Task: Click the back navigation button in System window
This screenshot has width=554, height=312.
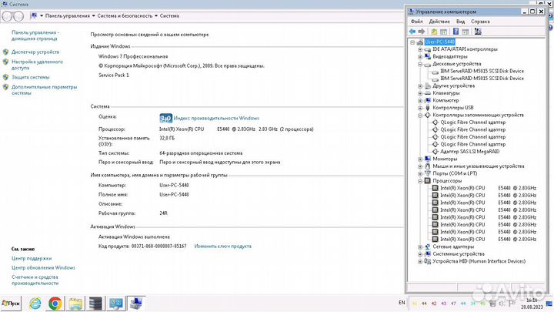Action: click(7, 16)
